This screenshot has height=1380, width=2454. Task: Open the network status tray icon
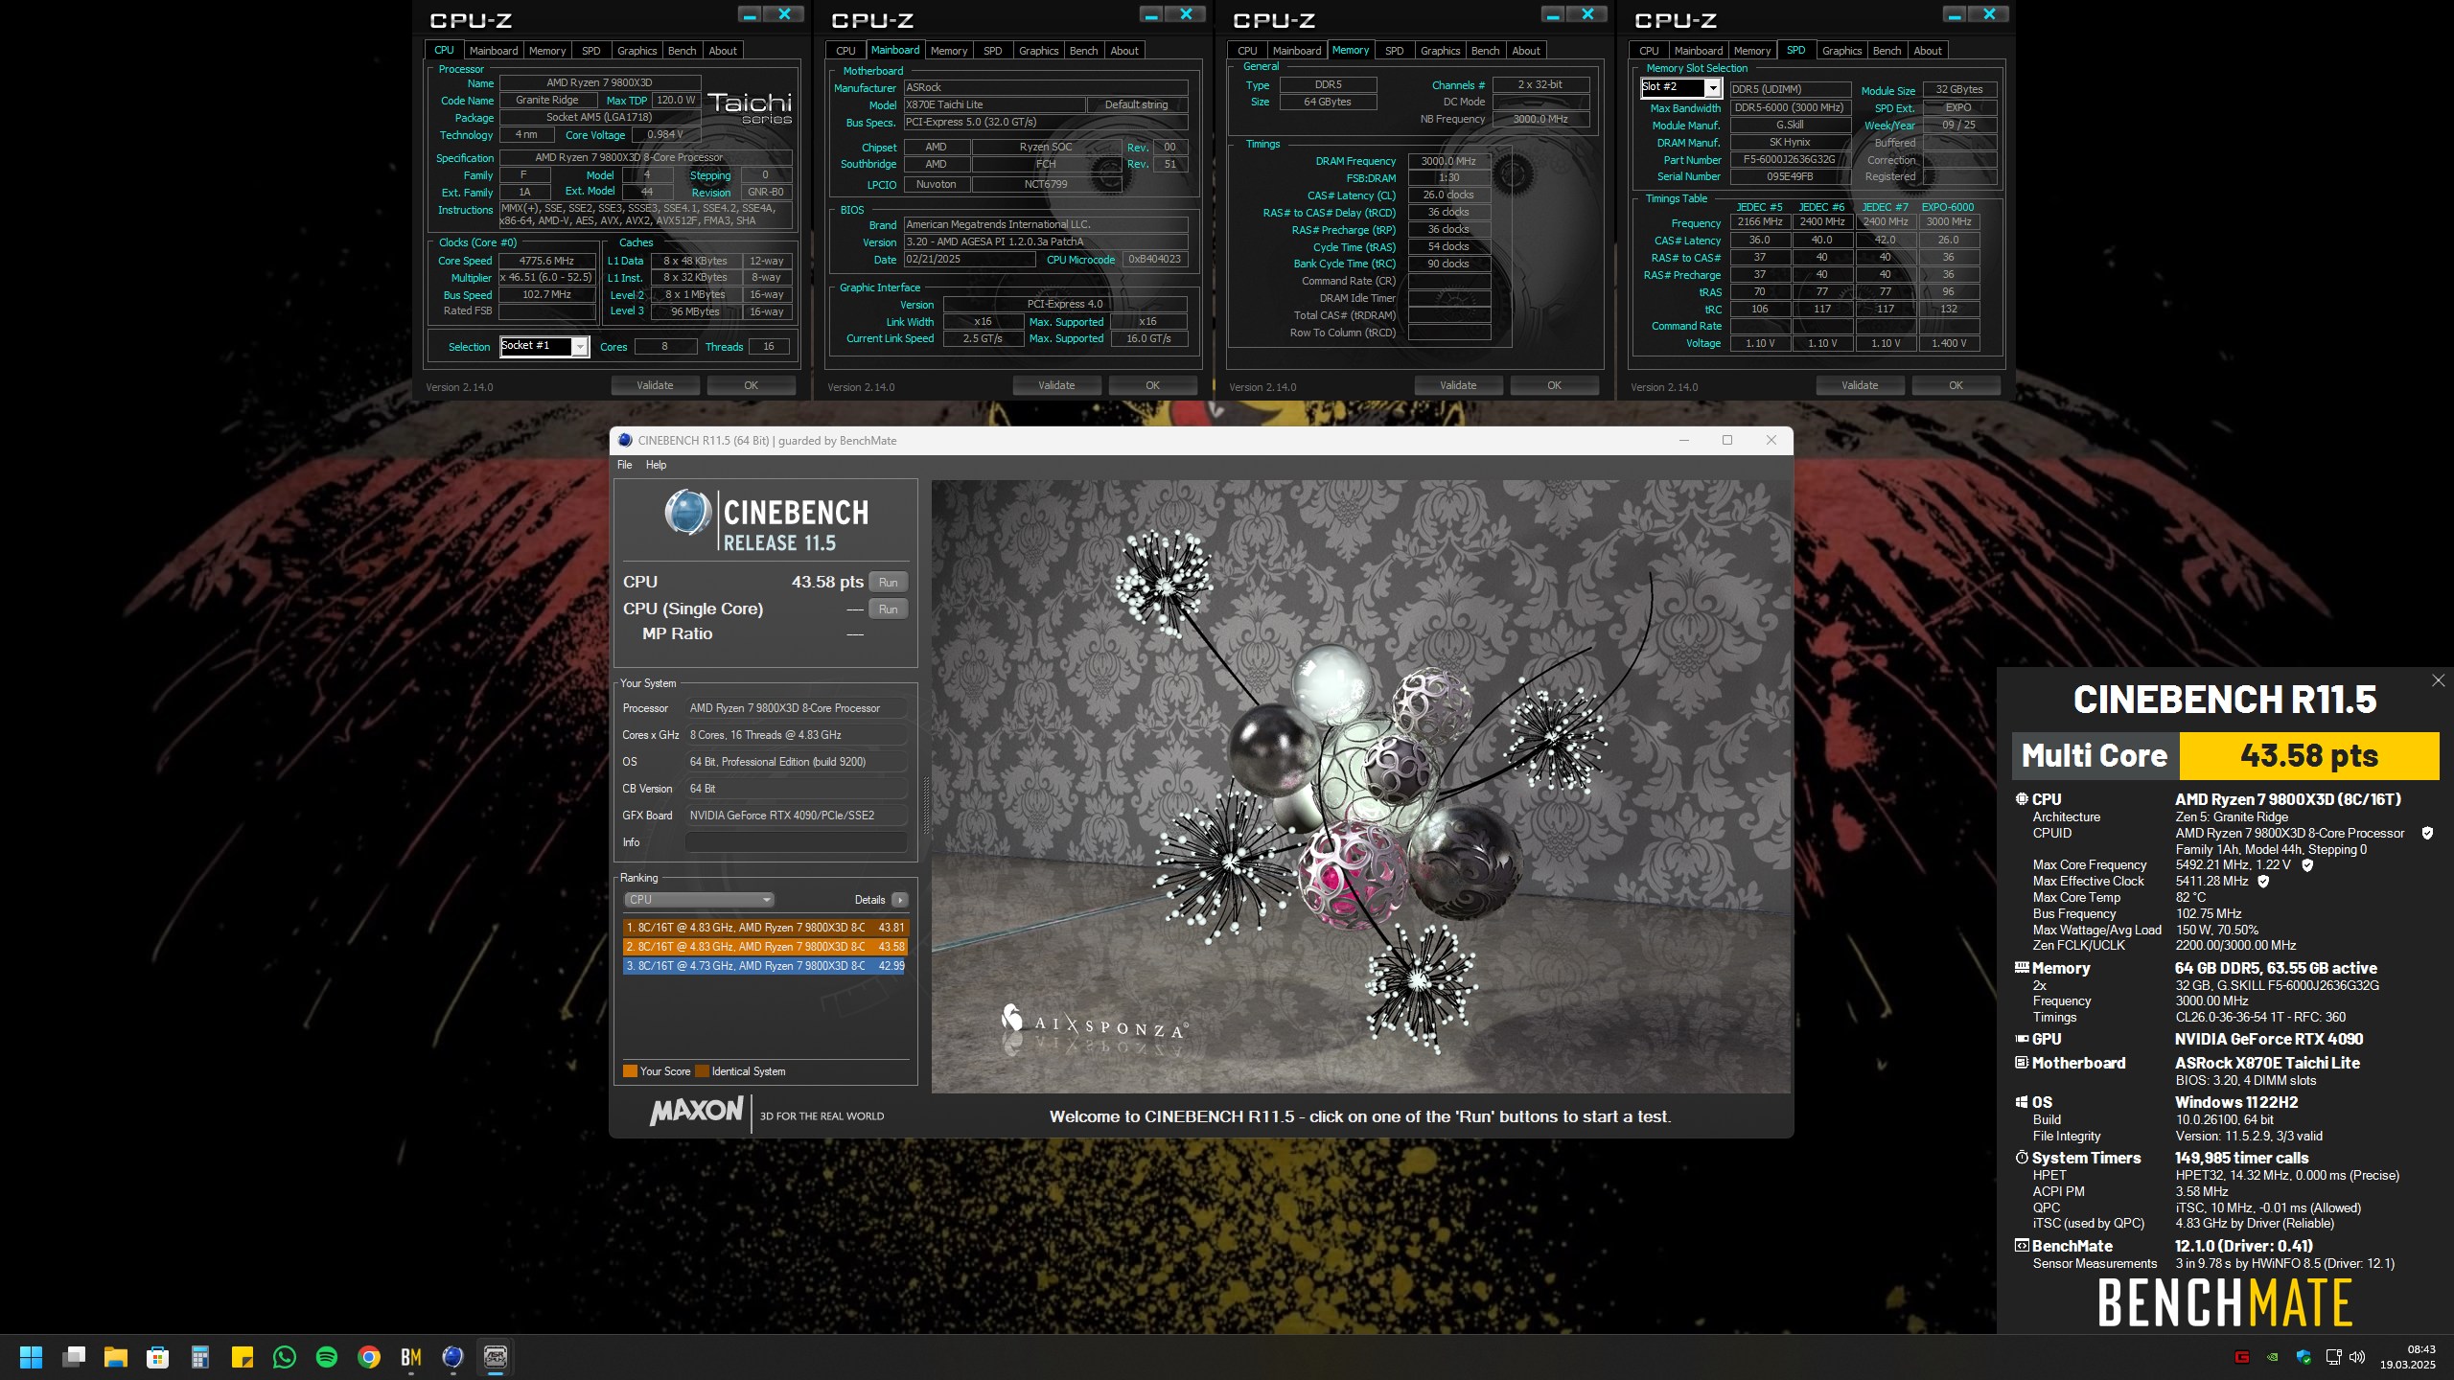click(x=2334, y=1357)
